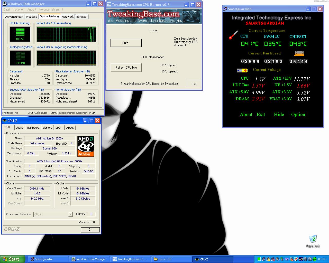Click the green CPU usage tray icon

click(x=259, y=259)
